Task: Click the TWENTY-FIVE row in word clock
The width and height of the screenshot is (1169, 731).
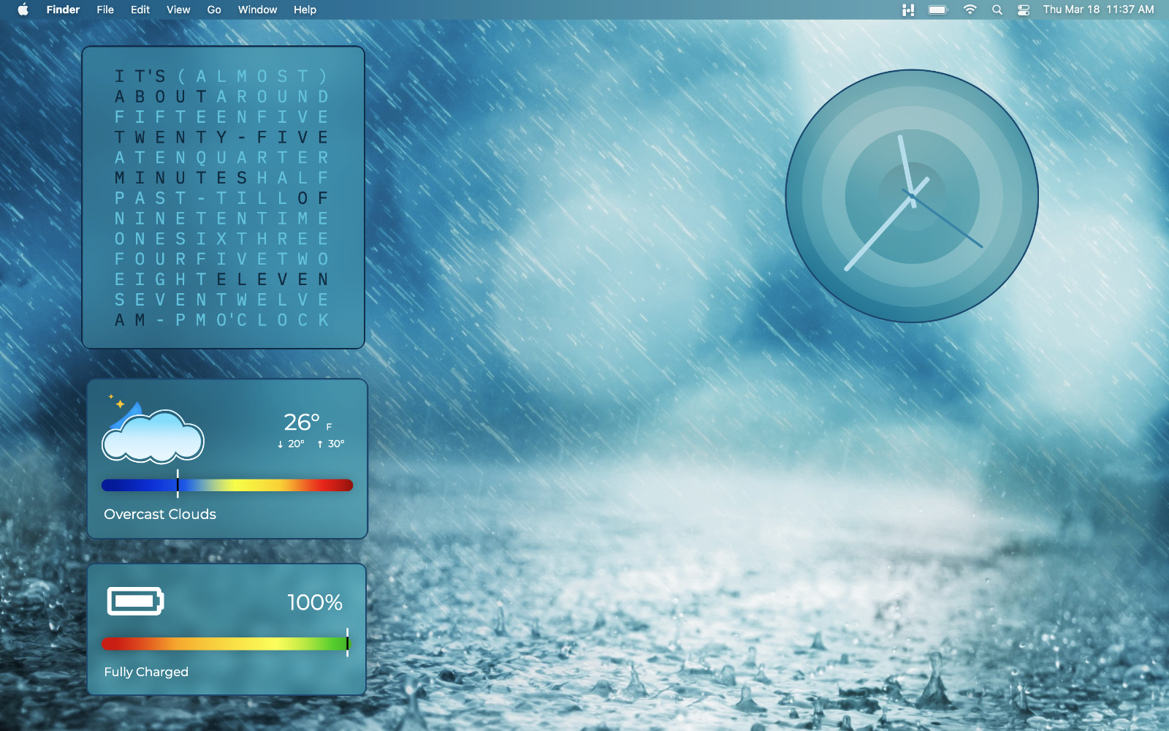Action: pyautogui.click(x=222, y=137)
